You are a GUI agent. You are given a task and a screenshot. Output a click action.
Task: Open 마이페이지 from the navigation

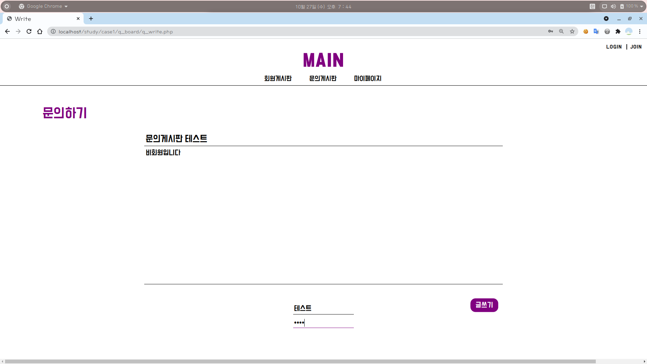368,78
